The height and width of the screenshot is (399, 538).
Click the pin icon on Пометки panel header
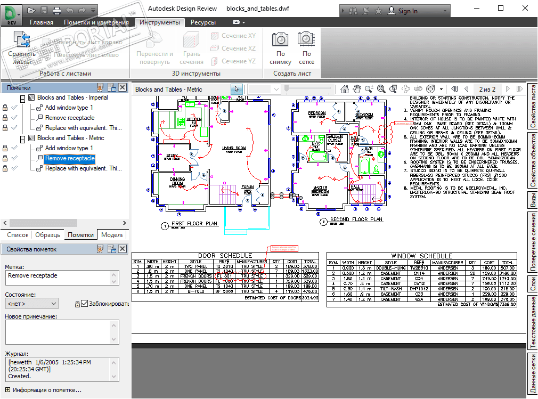[x=100, y=87]
